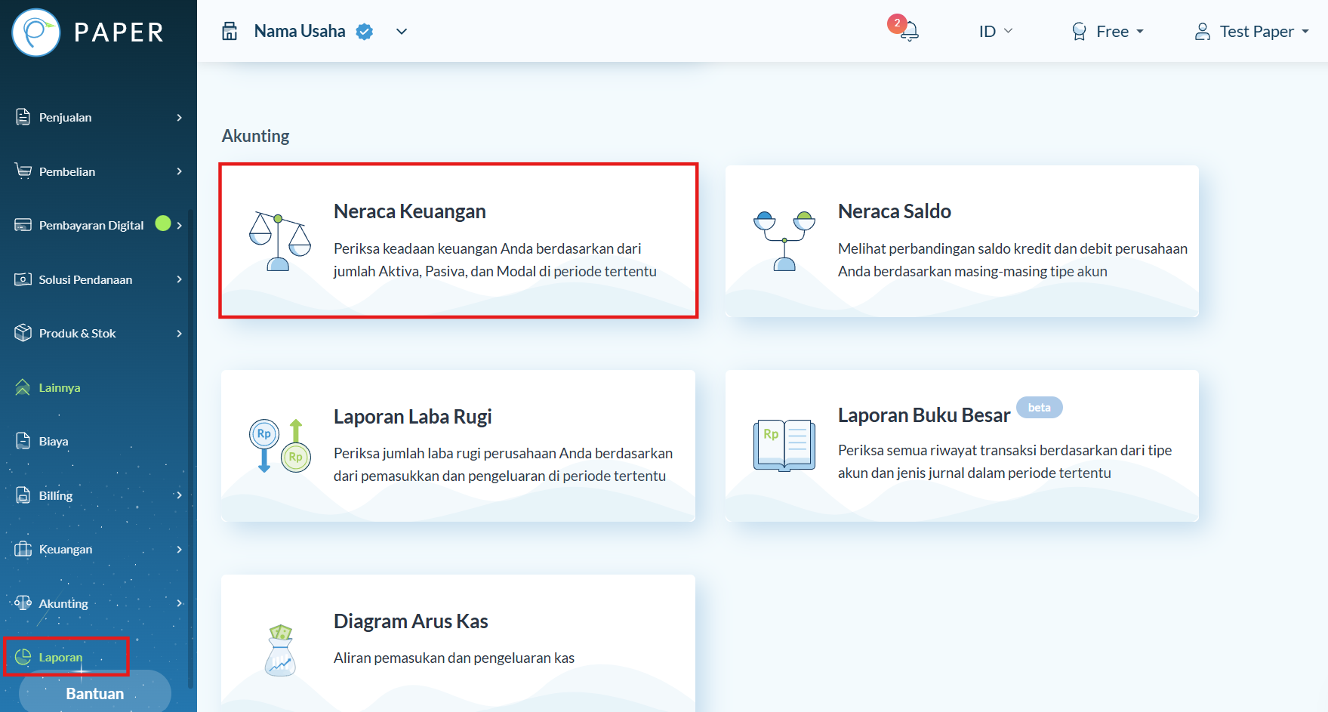The width and height of the screenshot is (1328, 712).
Task: Click the blue verified badge icon
Action: pyautogui.click(x=365, y=32)
